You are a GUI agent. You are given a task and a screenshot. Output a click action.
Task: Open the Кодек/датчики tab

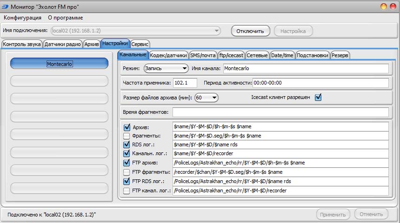pyautogui.click(x=169, y=55)
